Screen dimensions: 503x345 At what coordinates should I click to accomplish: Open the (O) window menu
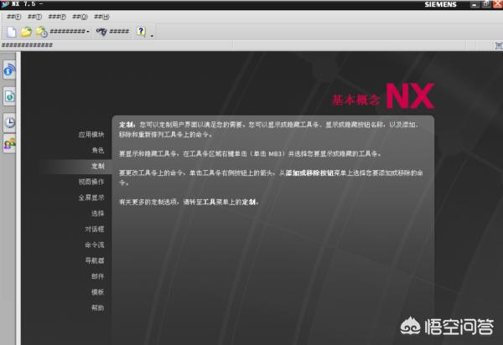point(80,17)
